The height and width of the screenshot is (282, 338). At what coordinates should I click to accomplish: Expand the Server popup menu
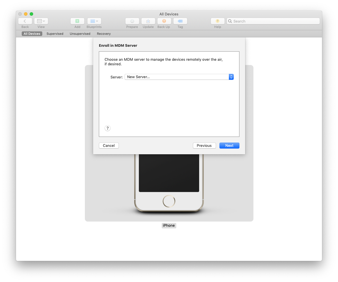[179, 77]
